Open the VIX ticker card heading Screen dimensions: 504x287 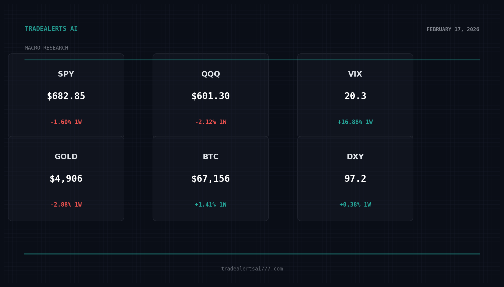pos(355,74)
